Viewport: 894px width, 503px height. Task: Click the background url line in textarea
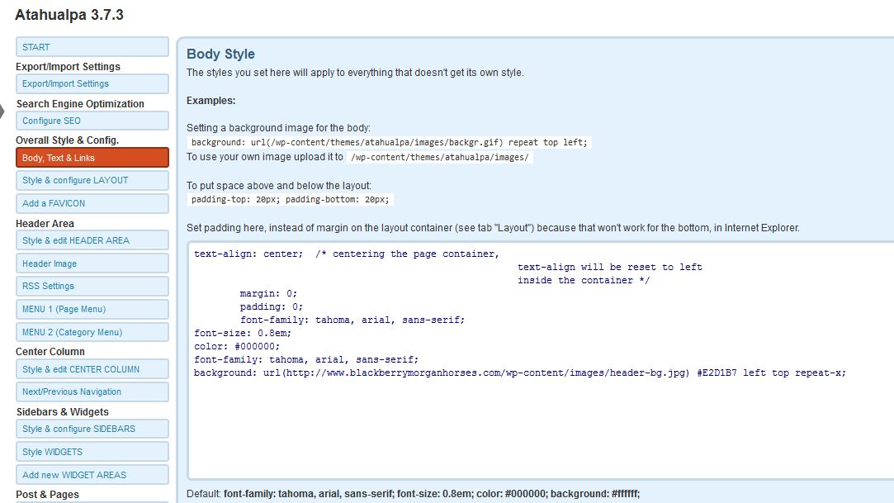[519, 373]
